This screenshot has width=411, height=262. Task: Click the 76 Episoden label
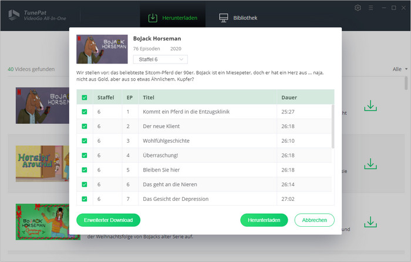(x=147, y=49)
